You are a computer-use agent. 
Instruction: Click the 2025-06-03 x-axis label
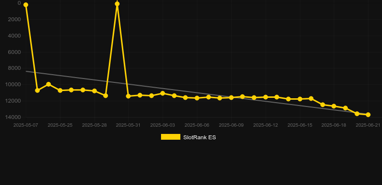(x=163, y=125)
